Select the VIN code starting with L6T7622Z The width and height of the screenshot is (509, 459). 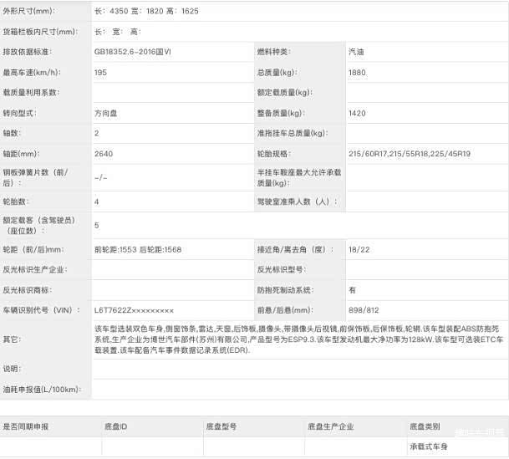(134, 311)
